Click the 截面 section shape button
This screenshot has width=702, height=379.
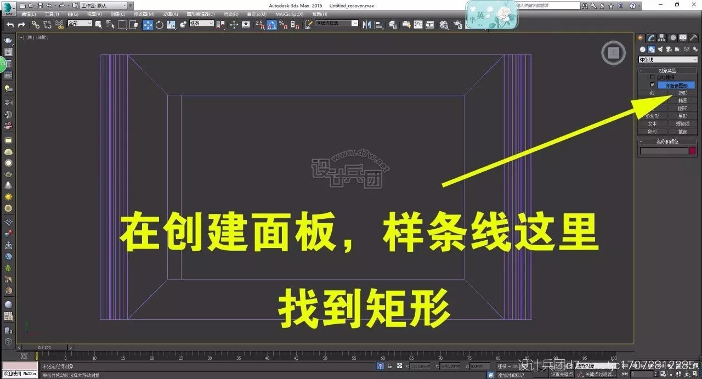click(x=683, y=131)
